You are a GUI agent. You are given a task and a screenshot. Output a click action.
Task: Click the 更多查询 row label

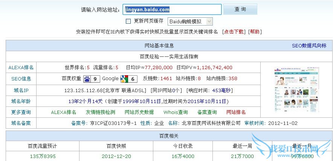(21, 112)
